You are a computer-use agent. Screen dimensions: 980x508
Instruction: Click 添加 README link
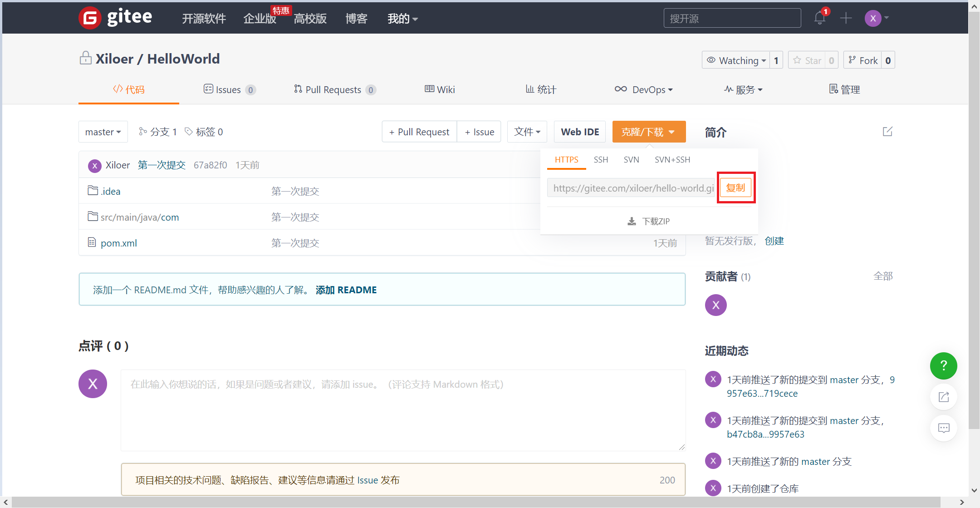click(346, 290)
